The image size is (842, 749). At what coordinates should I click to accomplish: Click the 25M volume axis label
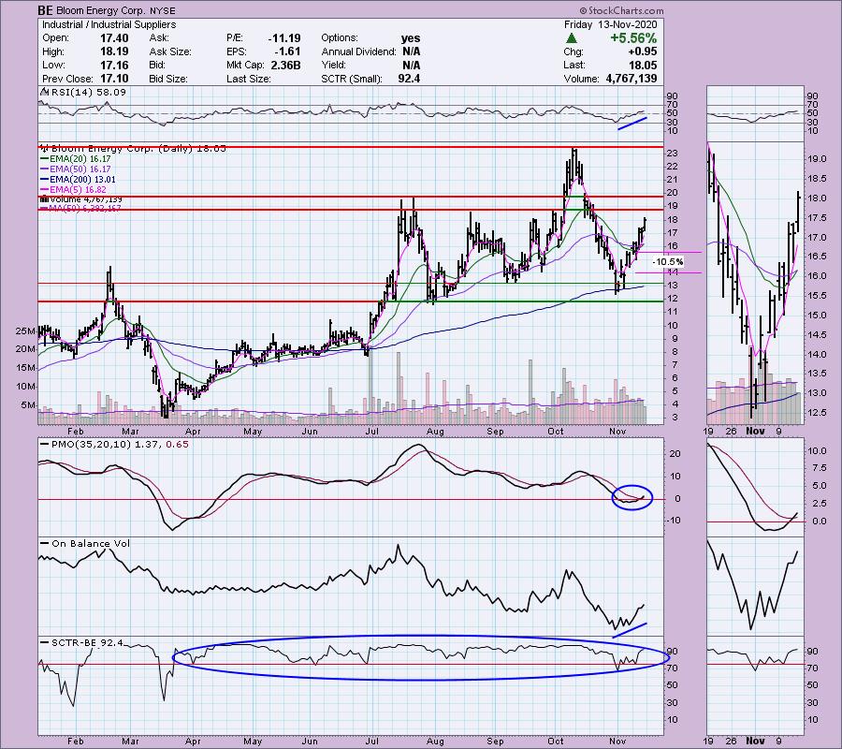pyautogui.click(x=25, y=331)
